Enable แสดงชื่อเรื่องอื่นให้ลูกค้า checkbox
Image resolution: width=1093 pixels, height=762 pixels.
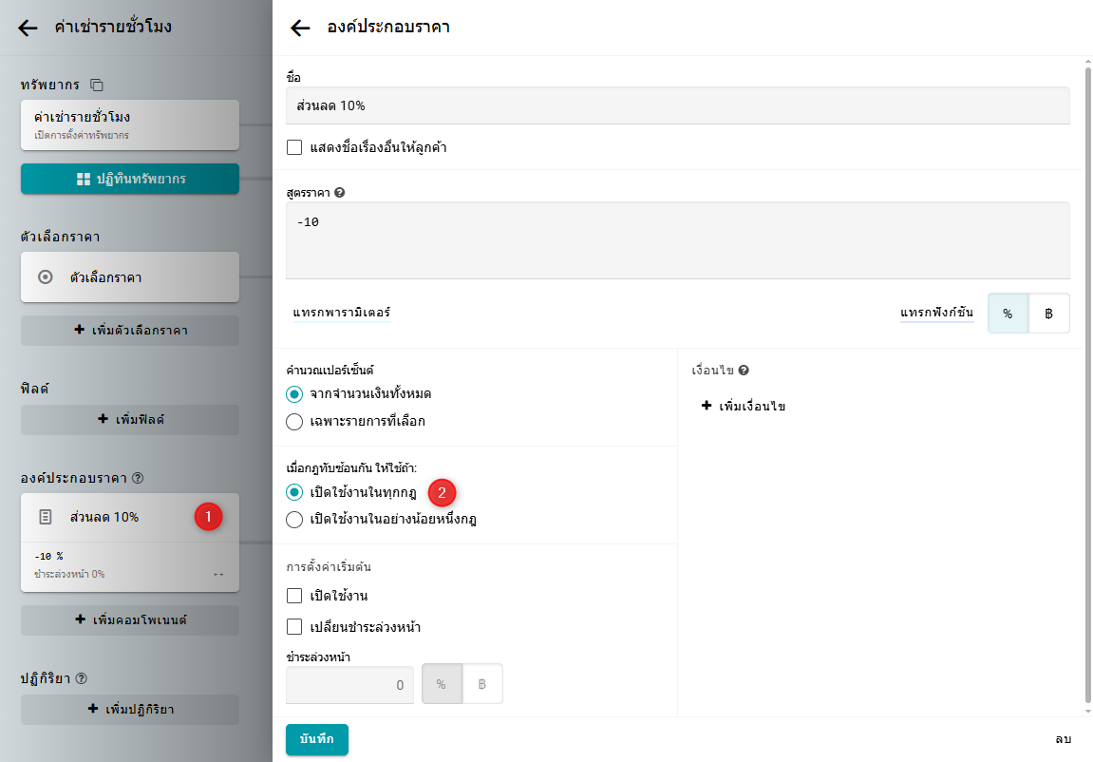(294, 147)
